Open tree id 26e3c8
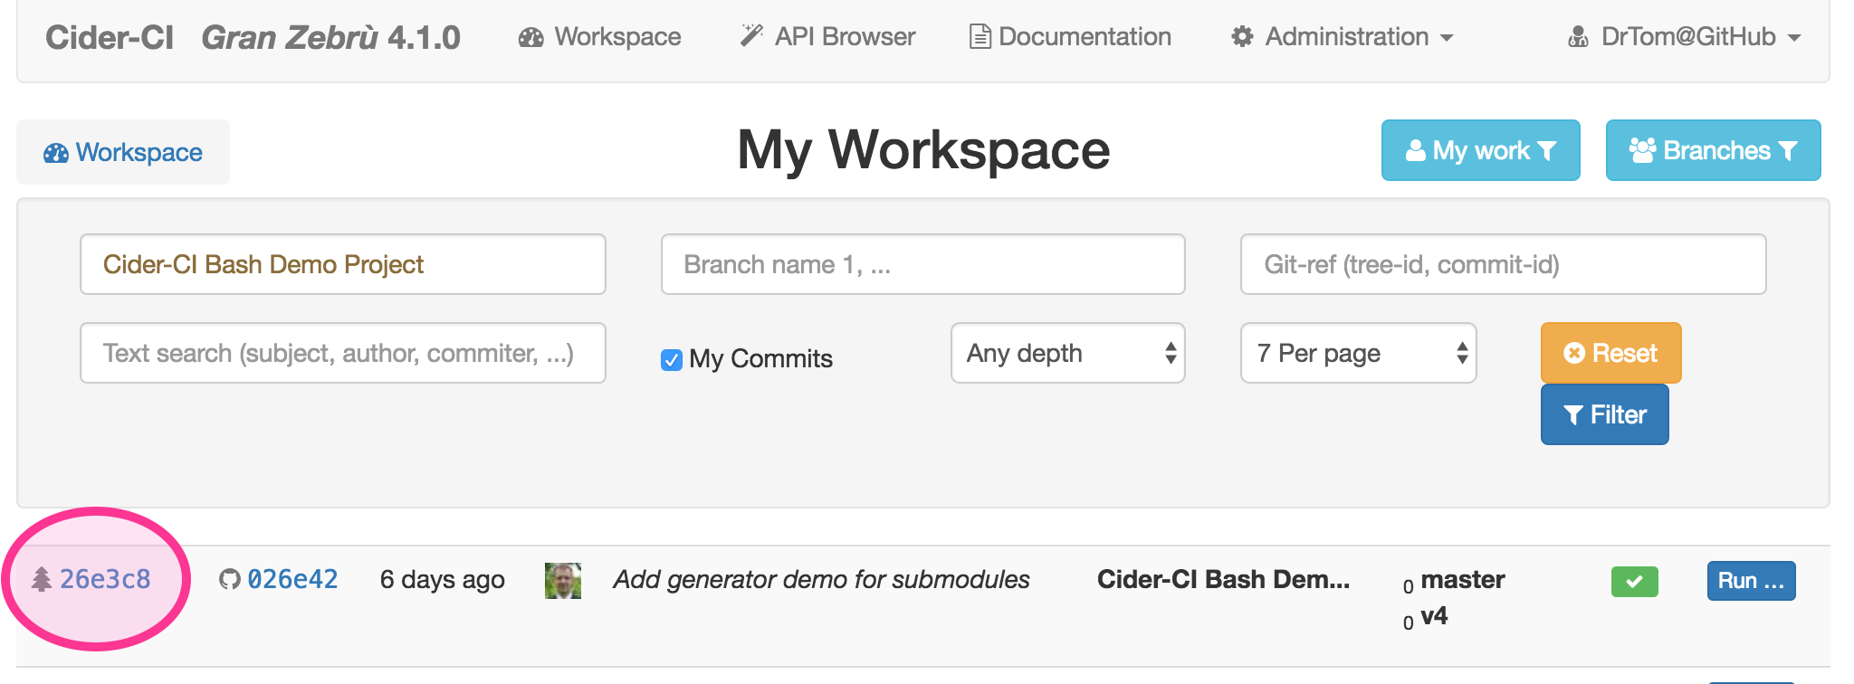The image size is (1854, 684). (x=105, y=579)
